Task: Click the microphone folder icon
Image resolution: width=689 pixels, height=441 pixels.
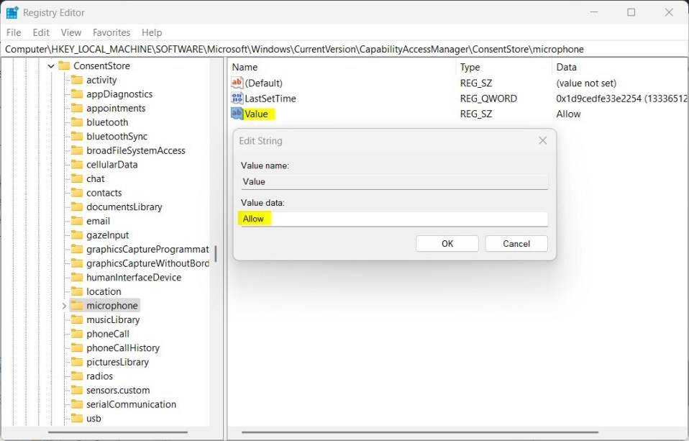Action: point(77,306)
